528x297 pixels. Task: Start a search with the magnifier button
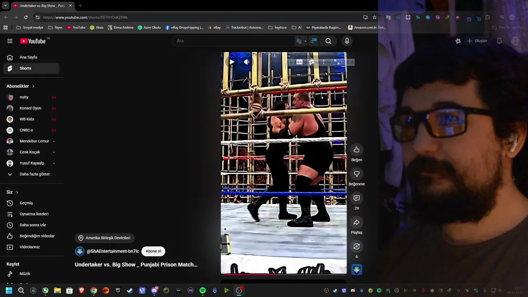tap(328, 41)
